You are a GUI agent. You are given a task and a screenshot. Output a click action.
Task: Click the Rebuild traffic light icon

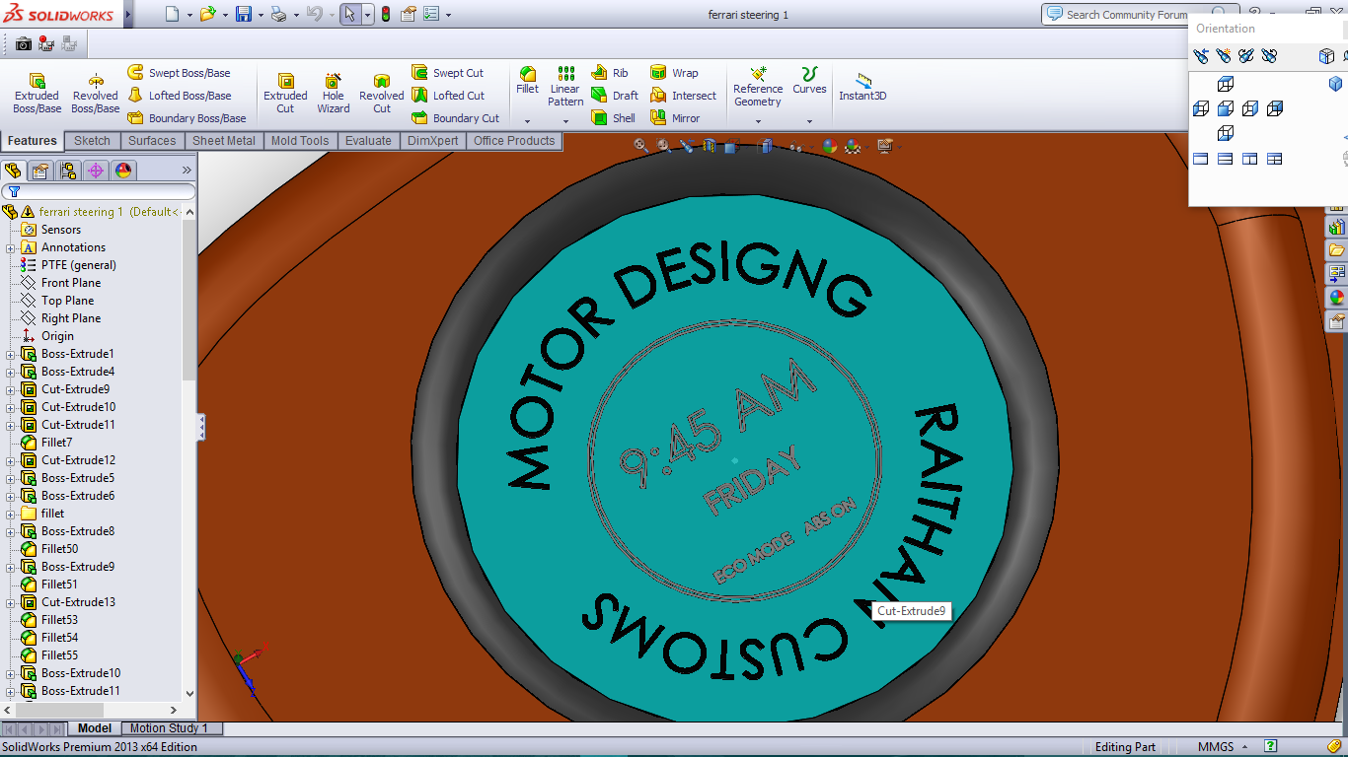click(385, 15)
